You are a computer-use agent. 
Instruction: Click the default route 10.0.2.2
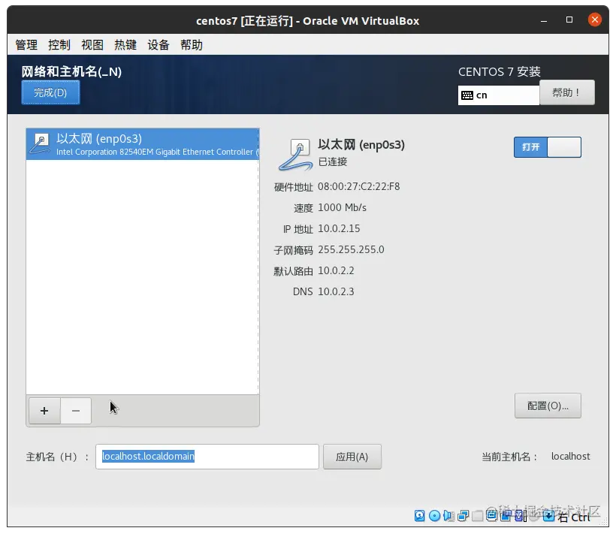coord(336,270)
